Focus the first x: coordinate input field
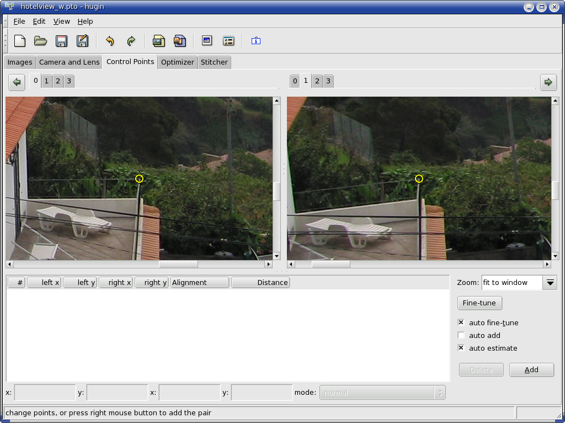This screenshot has width=565, height=423. click(x=45, y=392)
